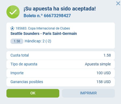Click the Copa Internacional de Clubes league label

click(x=49, y=28)
